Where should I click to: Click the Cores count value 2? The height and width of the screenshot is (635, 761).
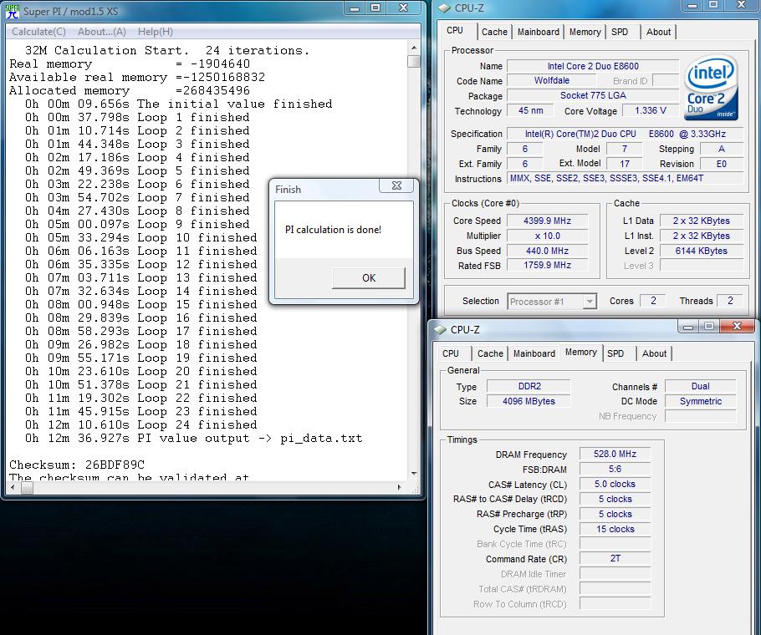653,301
